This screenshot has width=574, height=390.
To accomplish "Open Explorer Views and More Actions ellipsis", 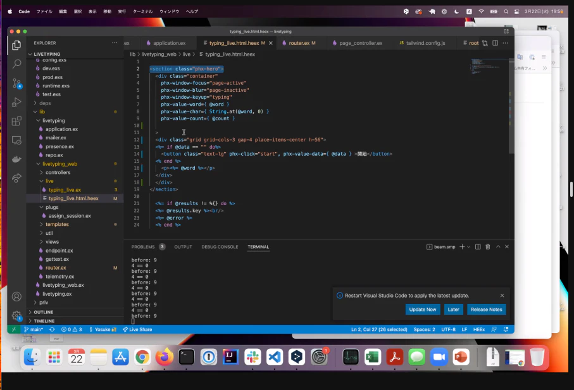I will 115,43.
